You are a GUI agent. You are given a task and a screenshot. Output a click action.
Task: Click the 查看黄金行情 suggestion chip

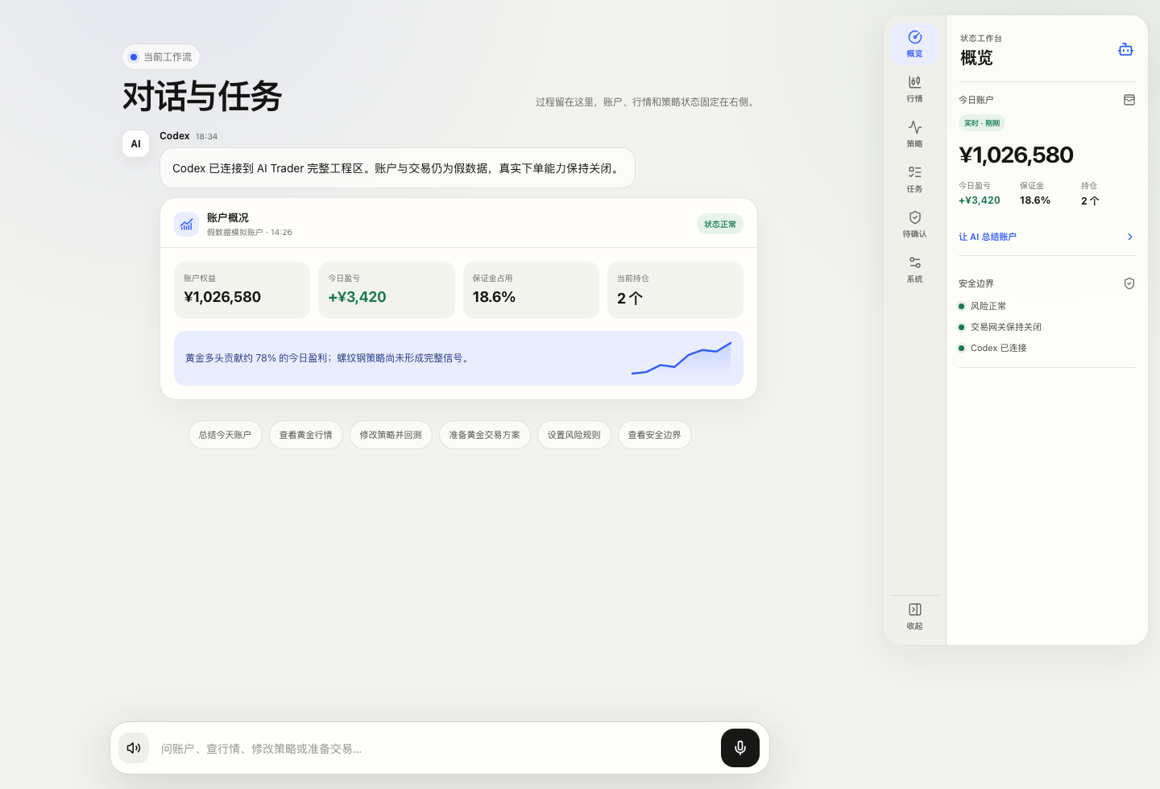306,435
